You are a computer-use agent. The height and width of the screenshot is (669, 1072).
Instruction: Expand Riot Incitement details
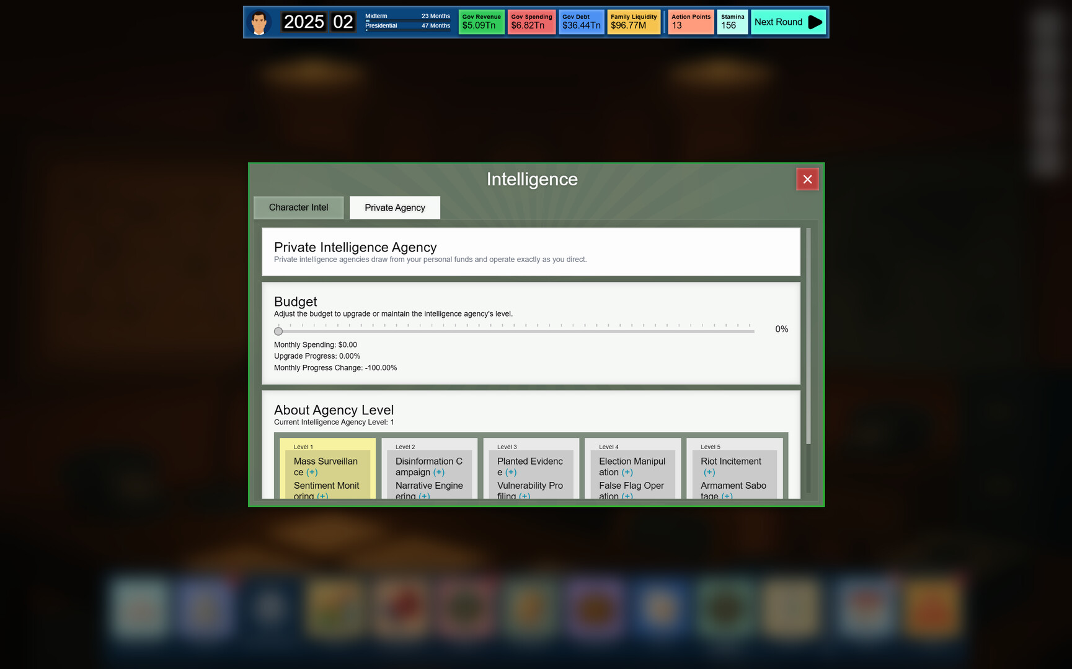coord(708,472)
